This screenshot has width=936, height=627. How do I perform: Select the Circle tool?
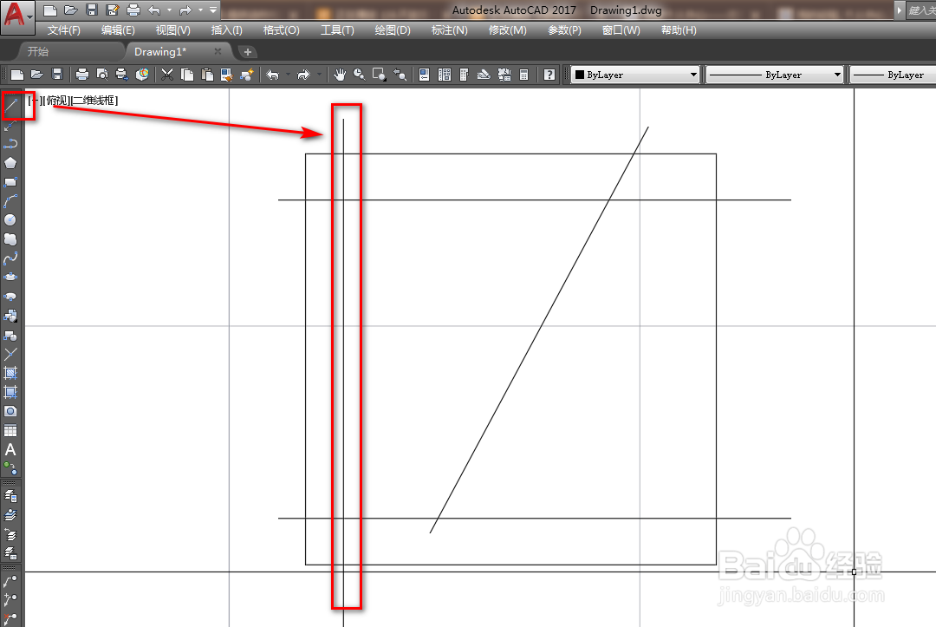tap(10, 220)
